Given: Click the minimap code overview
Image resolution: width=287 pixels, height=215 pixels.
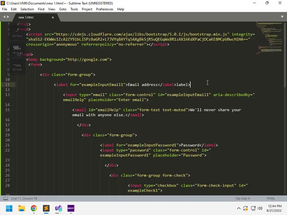Looking at the screenshot, I should coord(269,38).
